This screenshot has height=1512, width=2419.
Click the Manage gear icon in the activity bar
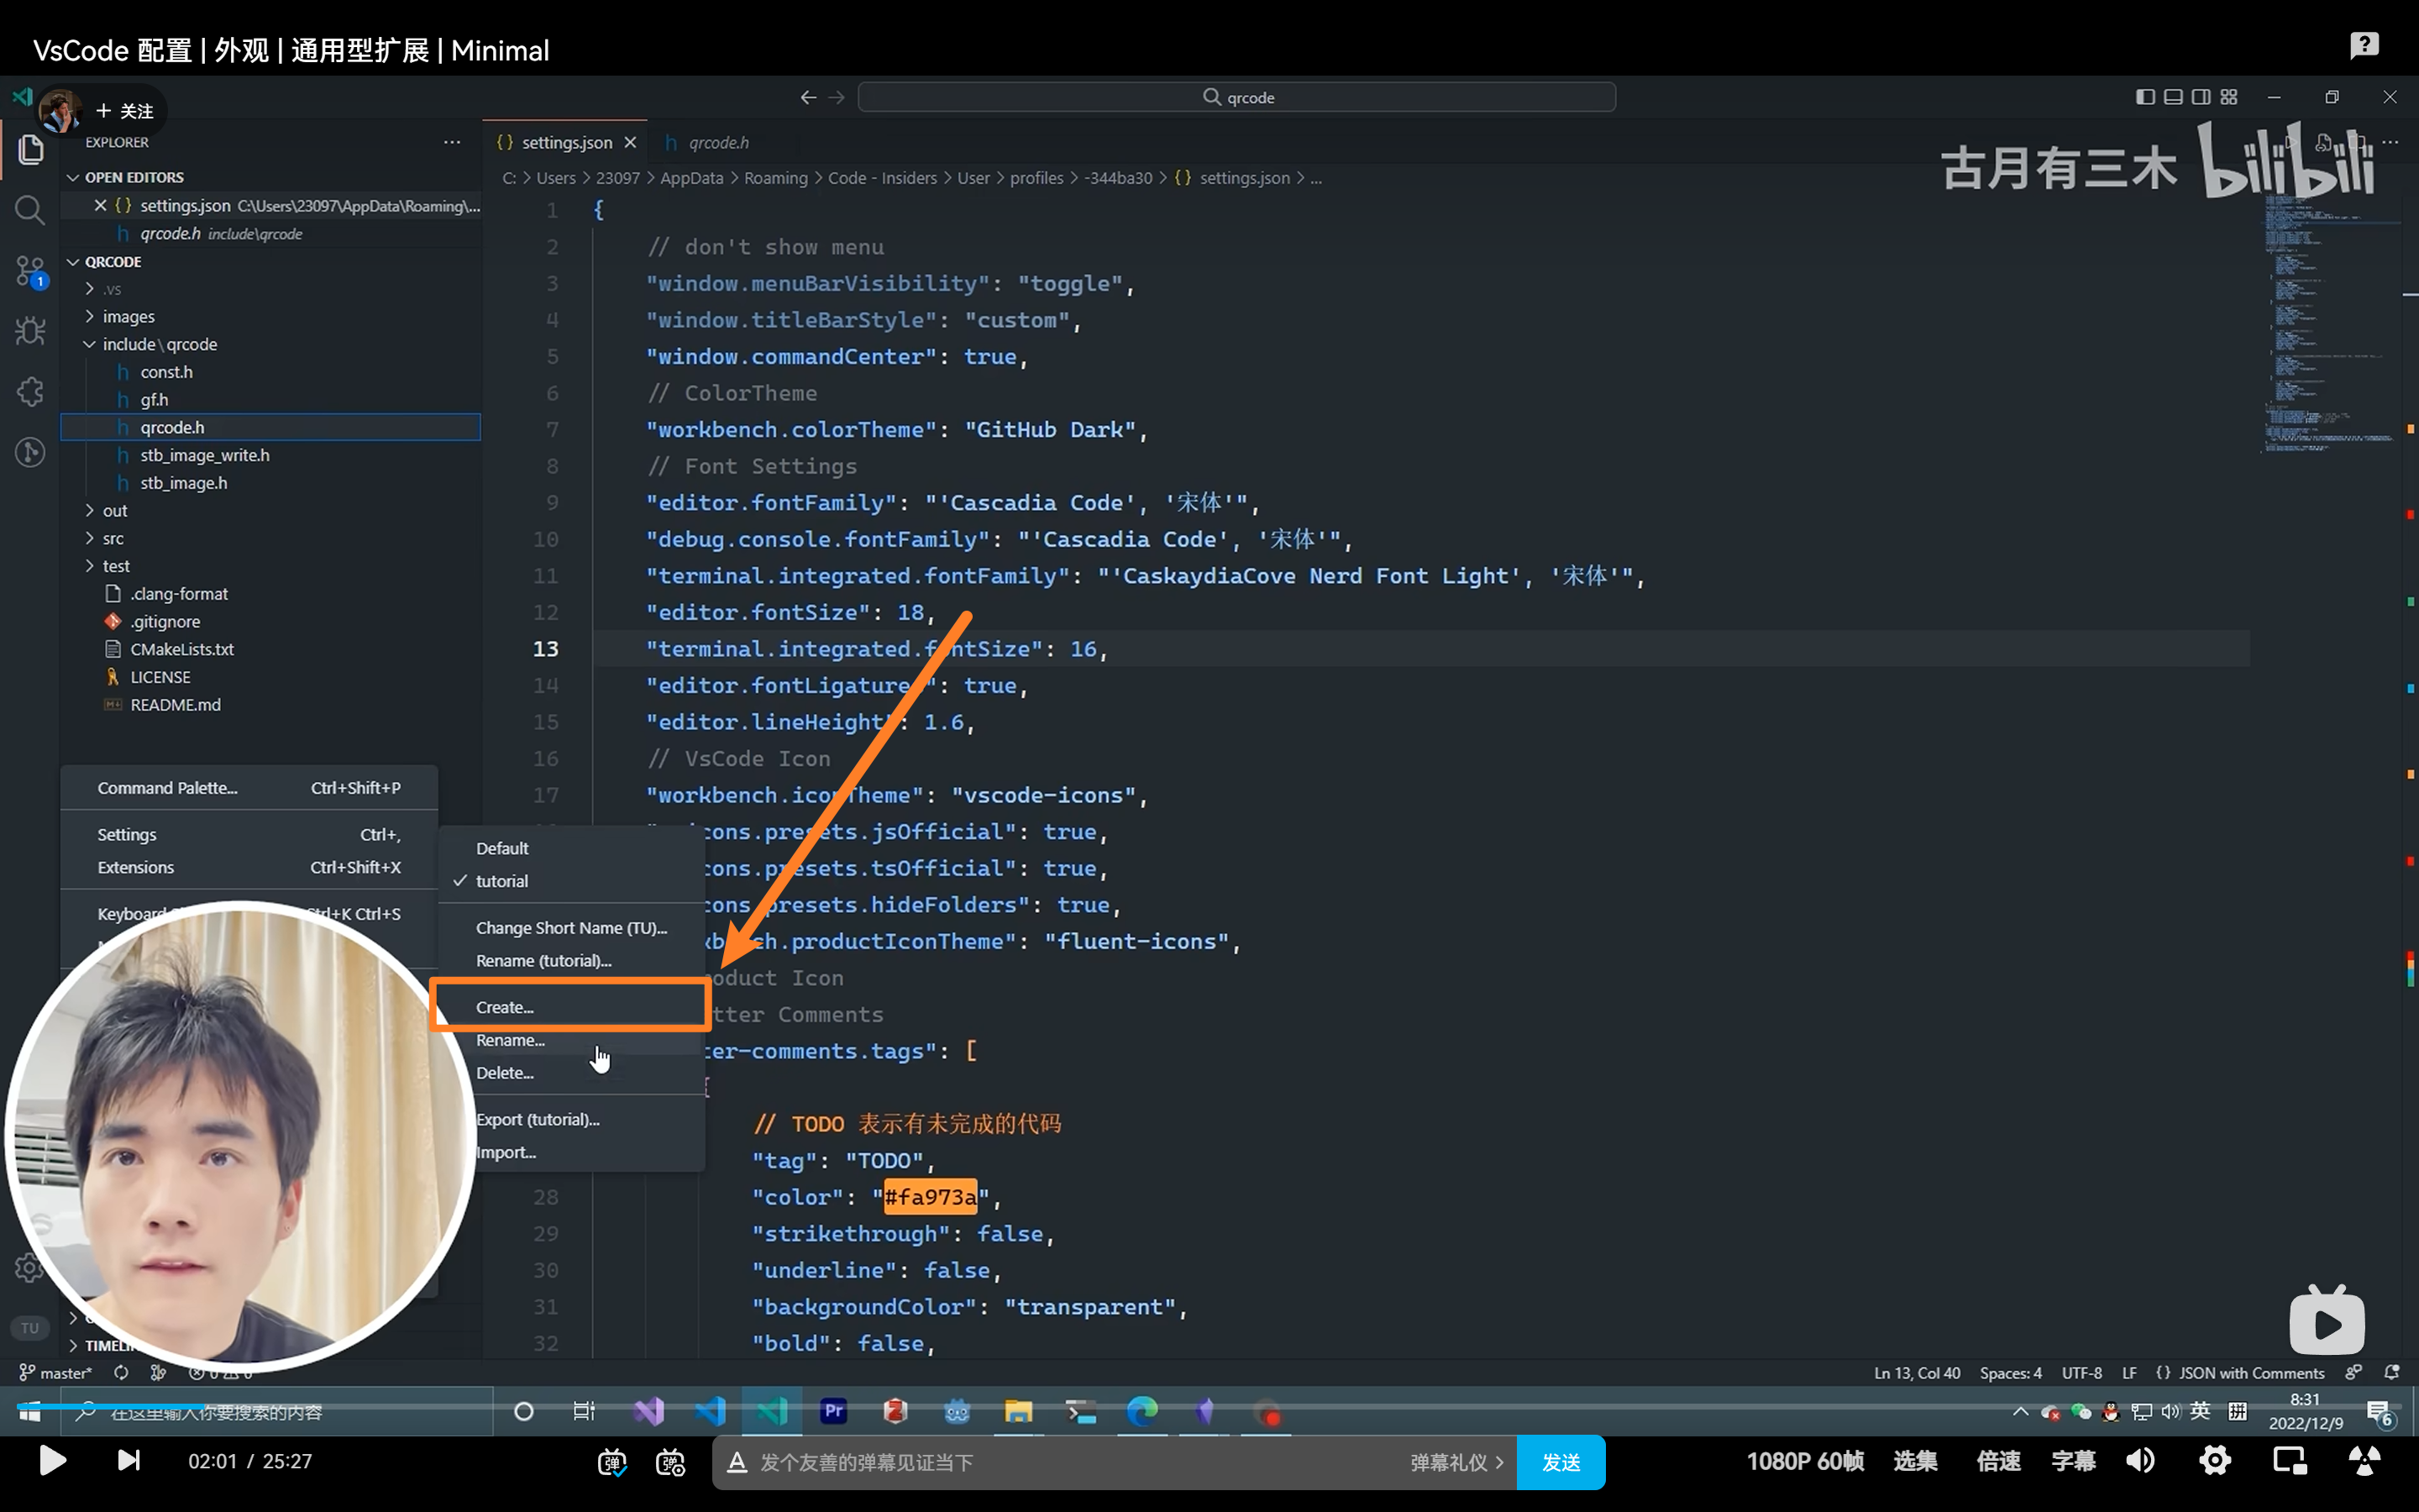[x=28, y=1268]
